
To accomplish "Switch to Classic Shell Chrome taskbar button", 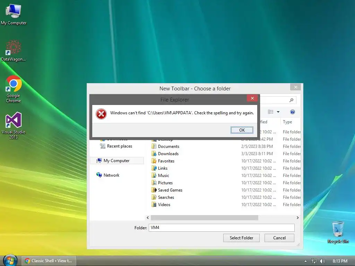I will point(49,261).
